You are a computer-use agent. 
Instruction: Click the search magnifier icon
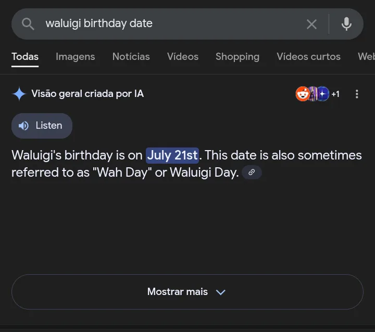[28, 24]
